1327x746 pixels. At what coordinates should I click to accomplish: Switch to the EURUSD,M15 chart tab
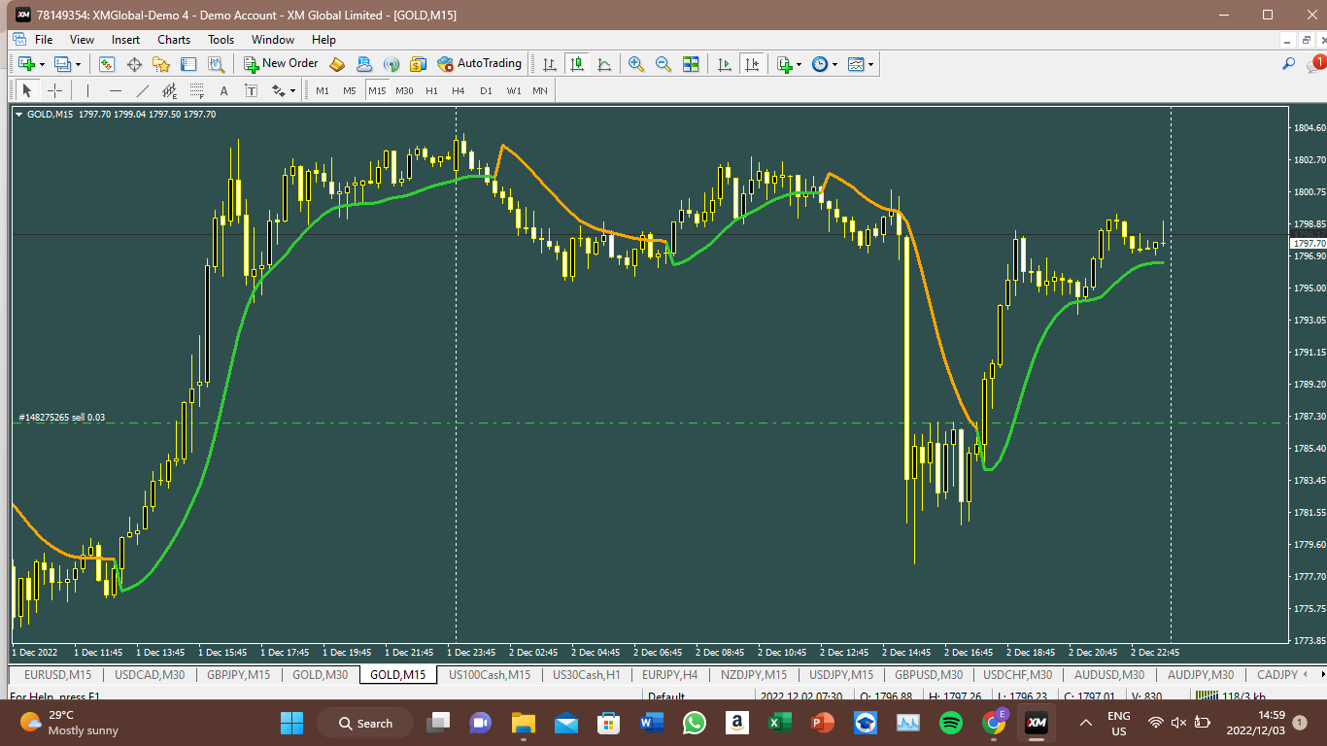[x=57, y=675]
